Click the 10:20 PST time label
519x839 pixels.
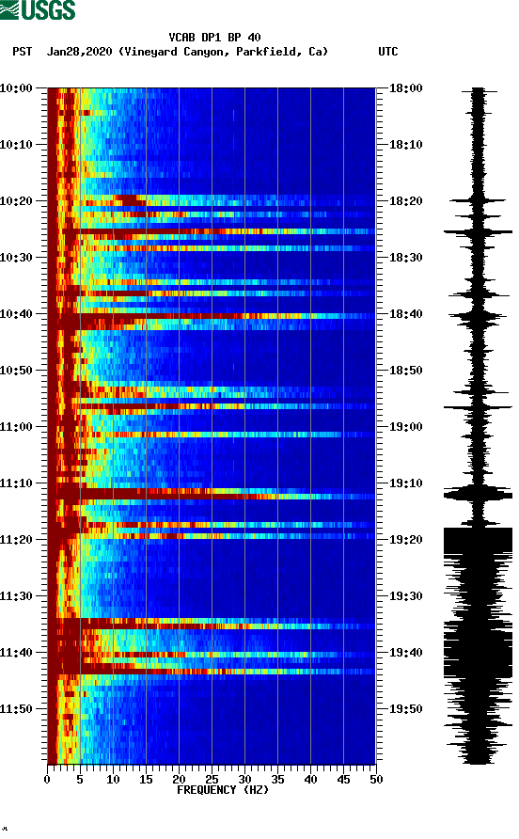click(16, 200)
